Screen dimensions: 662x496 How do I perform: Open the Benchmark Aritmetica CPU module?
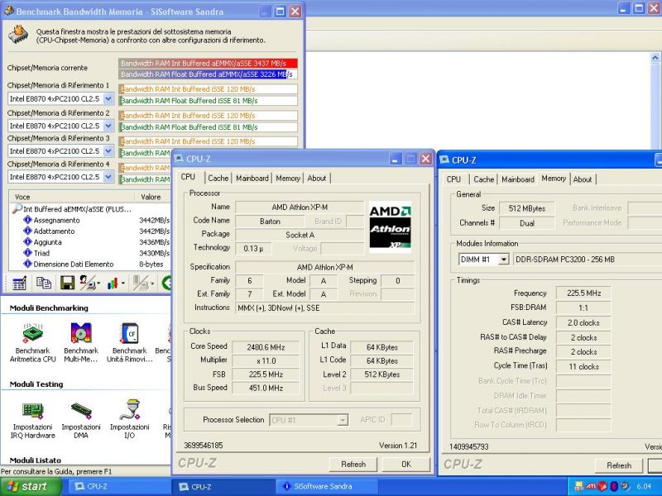point(32,343)
